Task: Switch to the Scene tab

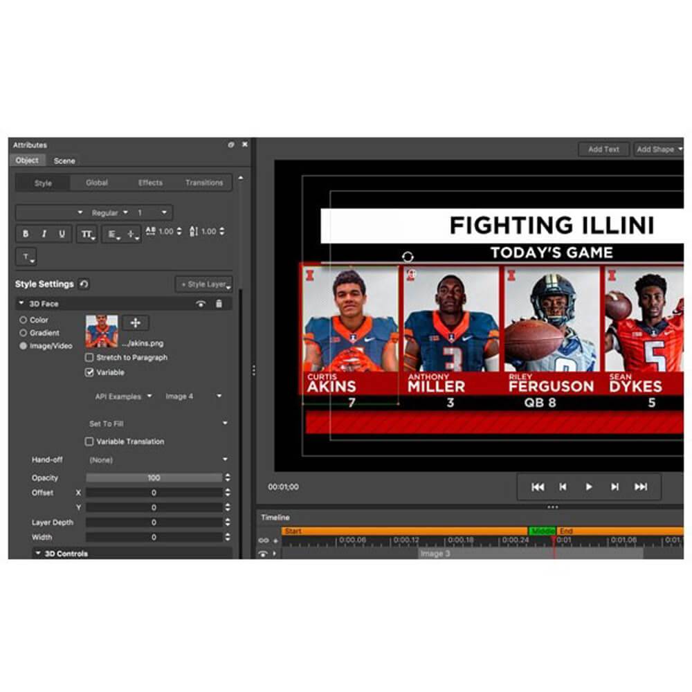Action: (64, 161)
